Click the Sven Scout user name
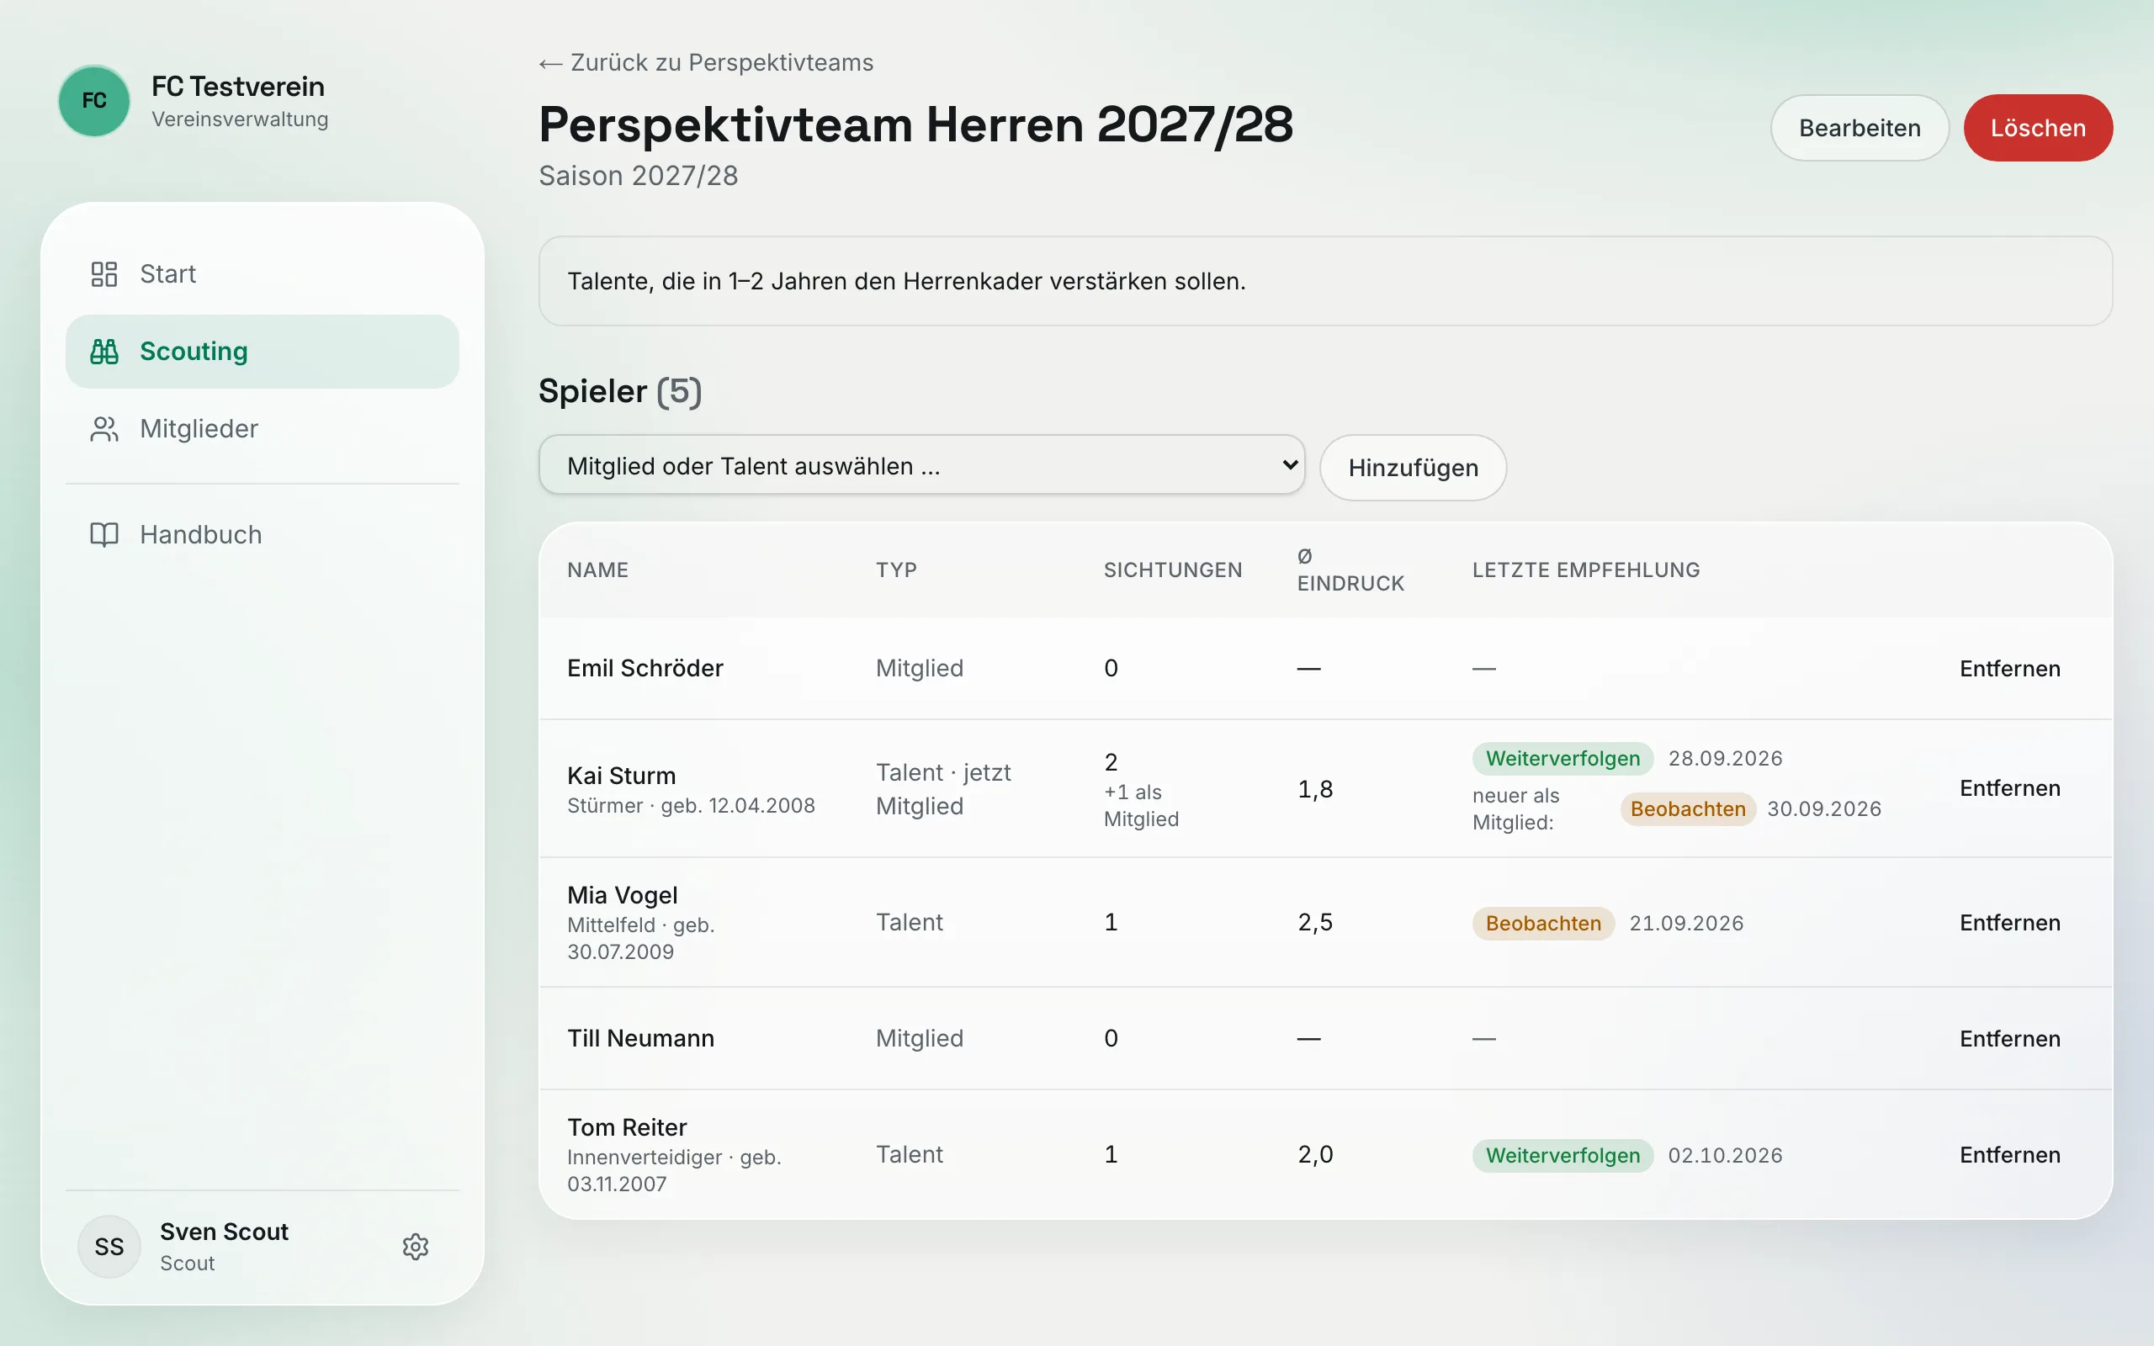Screen dimensions: 2154x1346 [x=224, y=1232]
